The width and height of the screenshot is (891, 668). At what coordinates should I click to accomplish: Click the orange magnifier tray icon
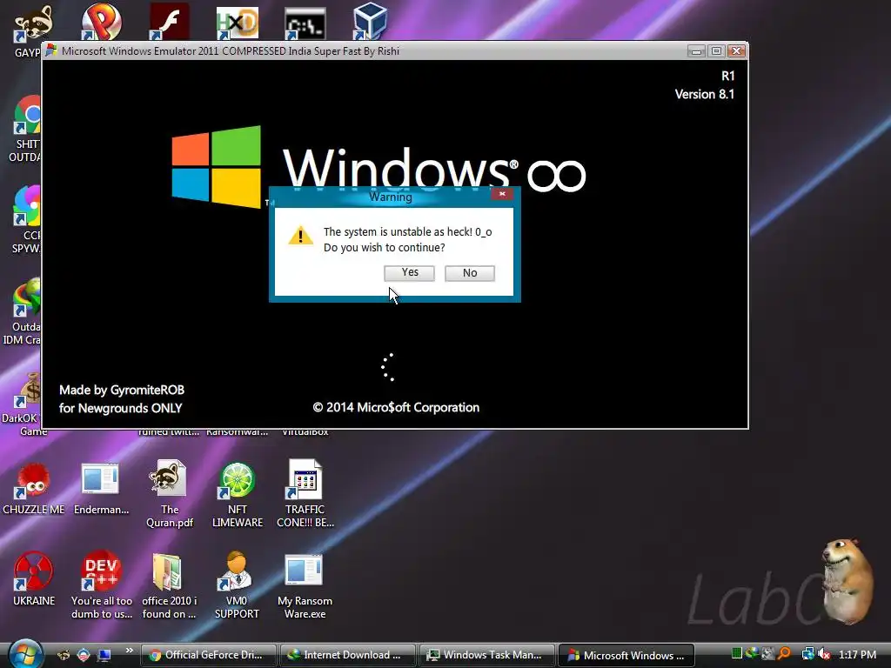pos(785,654)
